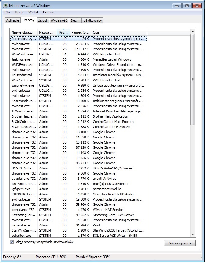Click the scrollbar up arrow
This screenshot has height=263, width=206.
click(193, 31)
